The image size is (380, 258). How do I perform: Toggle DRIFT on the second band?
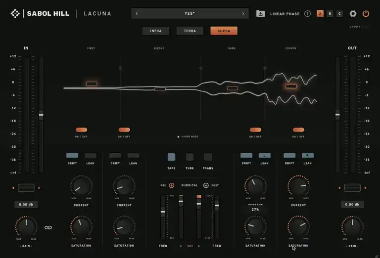115,155
